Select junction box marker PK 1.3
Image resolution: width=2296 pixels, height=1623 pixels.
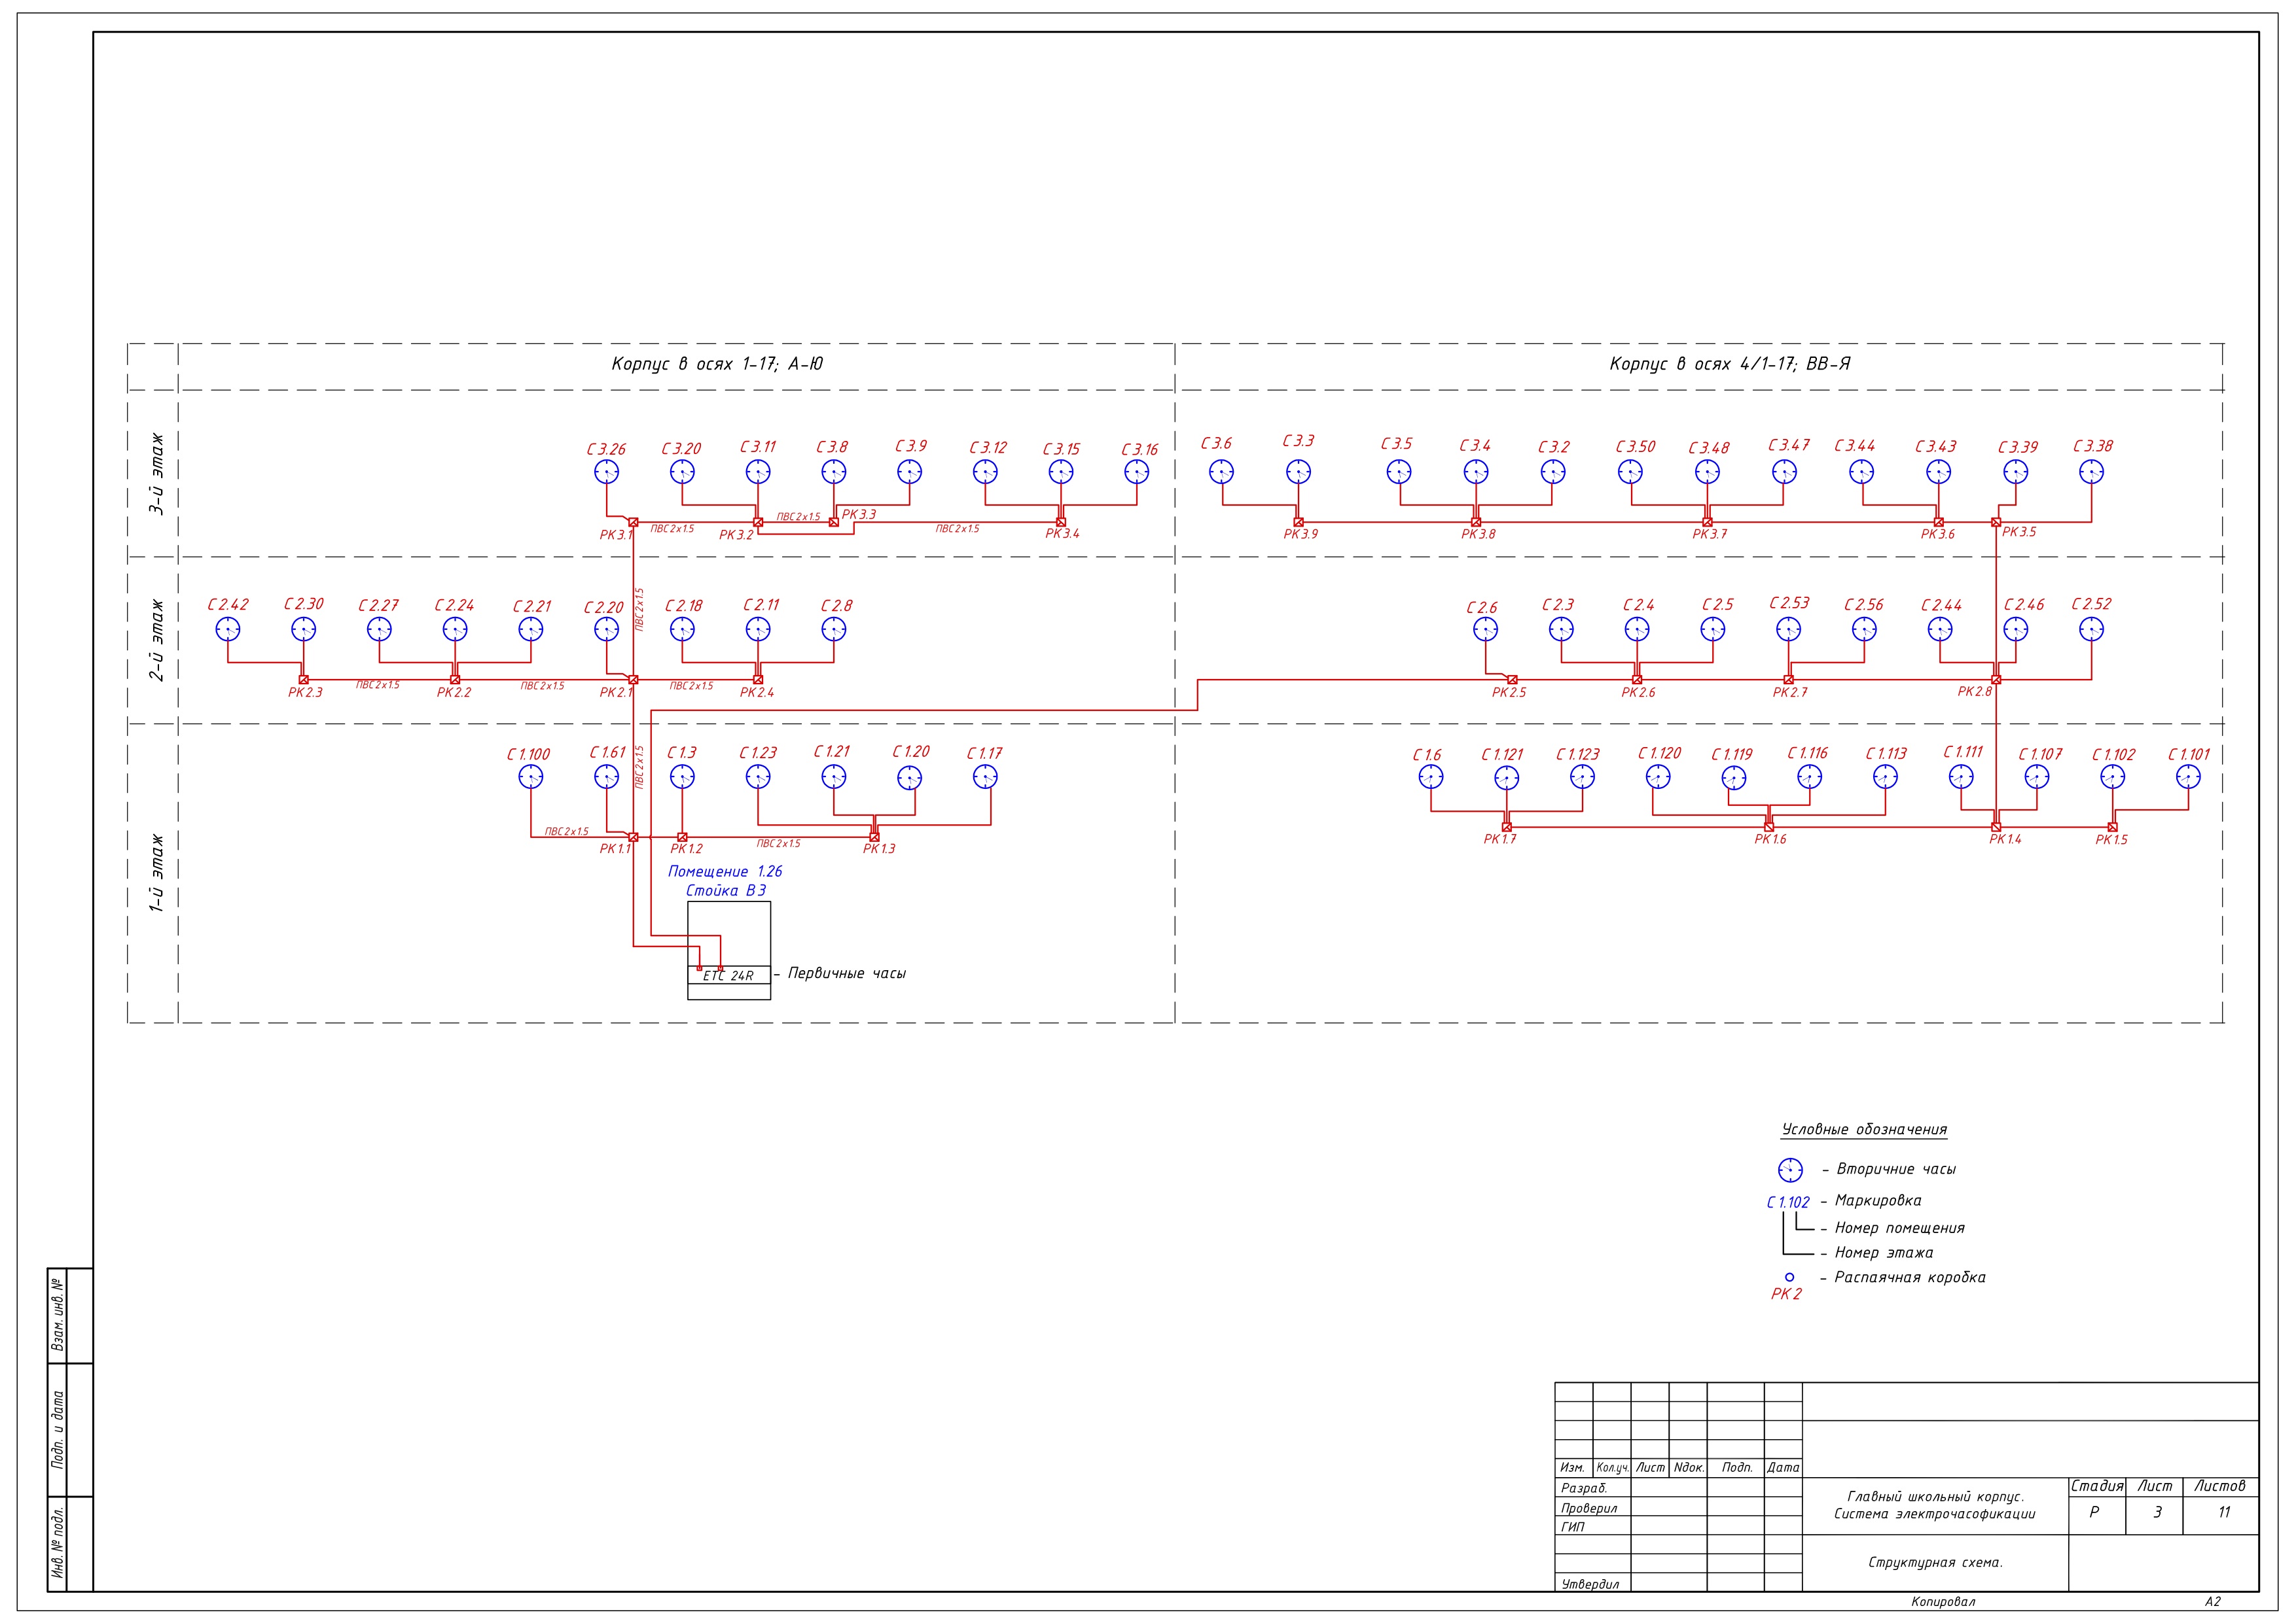[874, 837]
